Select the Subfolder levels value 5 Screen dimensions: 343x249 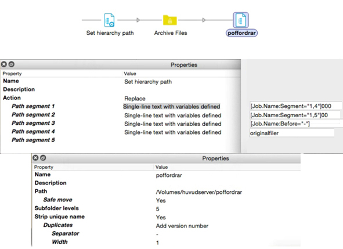point(157,209)
